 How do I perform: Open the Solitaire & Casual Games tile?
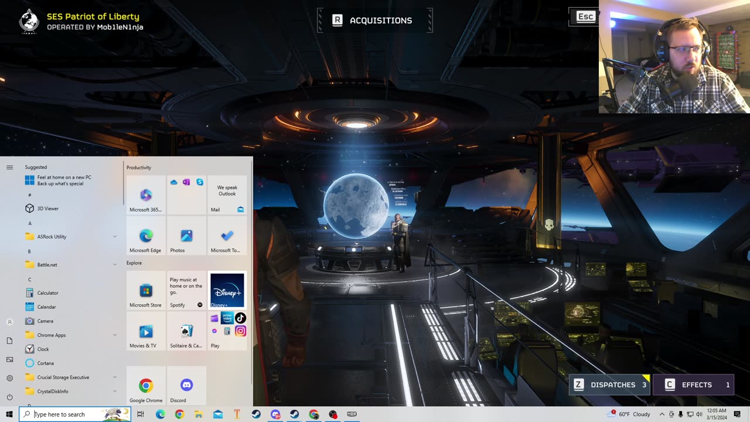point(186,331)
